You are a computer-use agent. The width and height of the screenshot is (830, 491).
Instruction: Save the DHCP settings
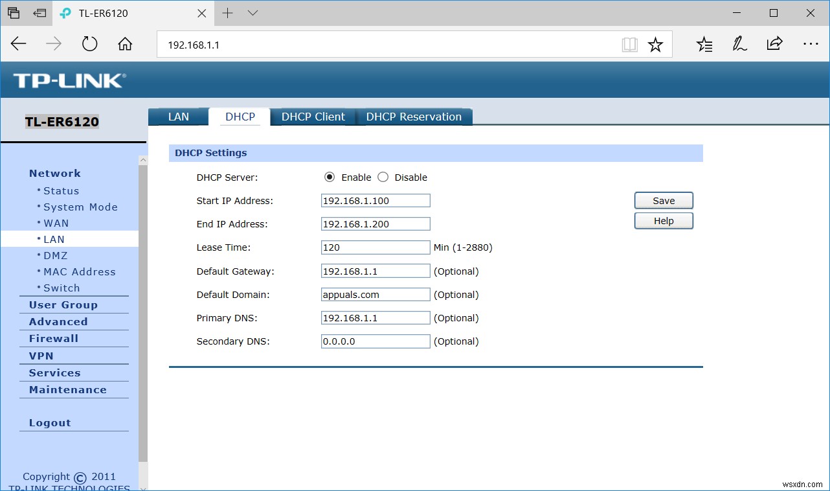pos(664,201)
